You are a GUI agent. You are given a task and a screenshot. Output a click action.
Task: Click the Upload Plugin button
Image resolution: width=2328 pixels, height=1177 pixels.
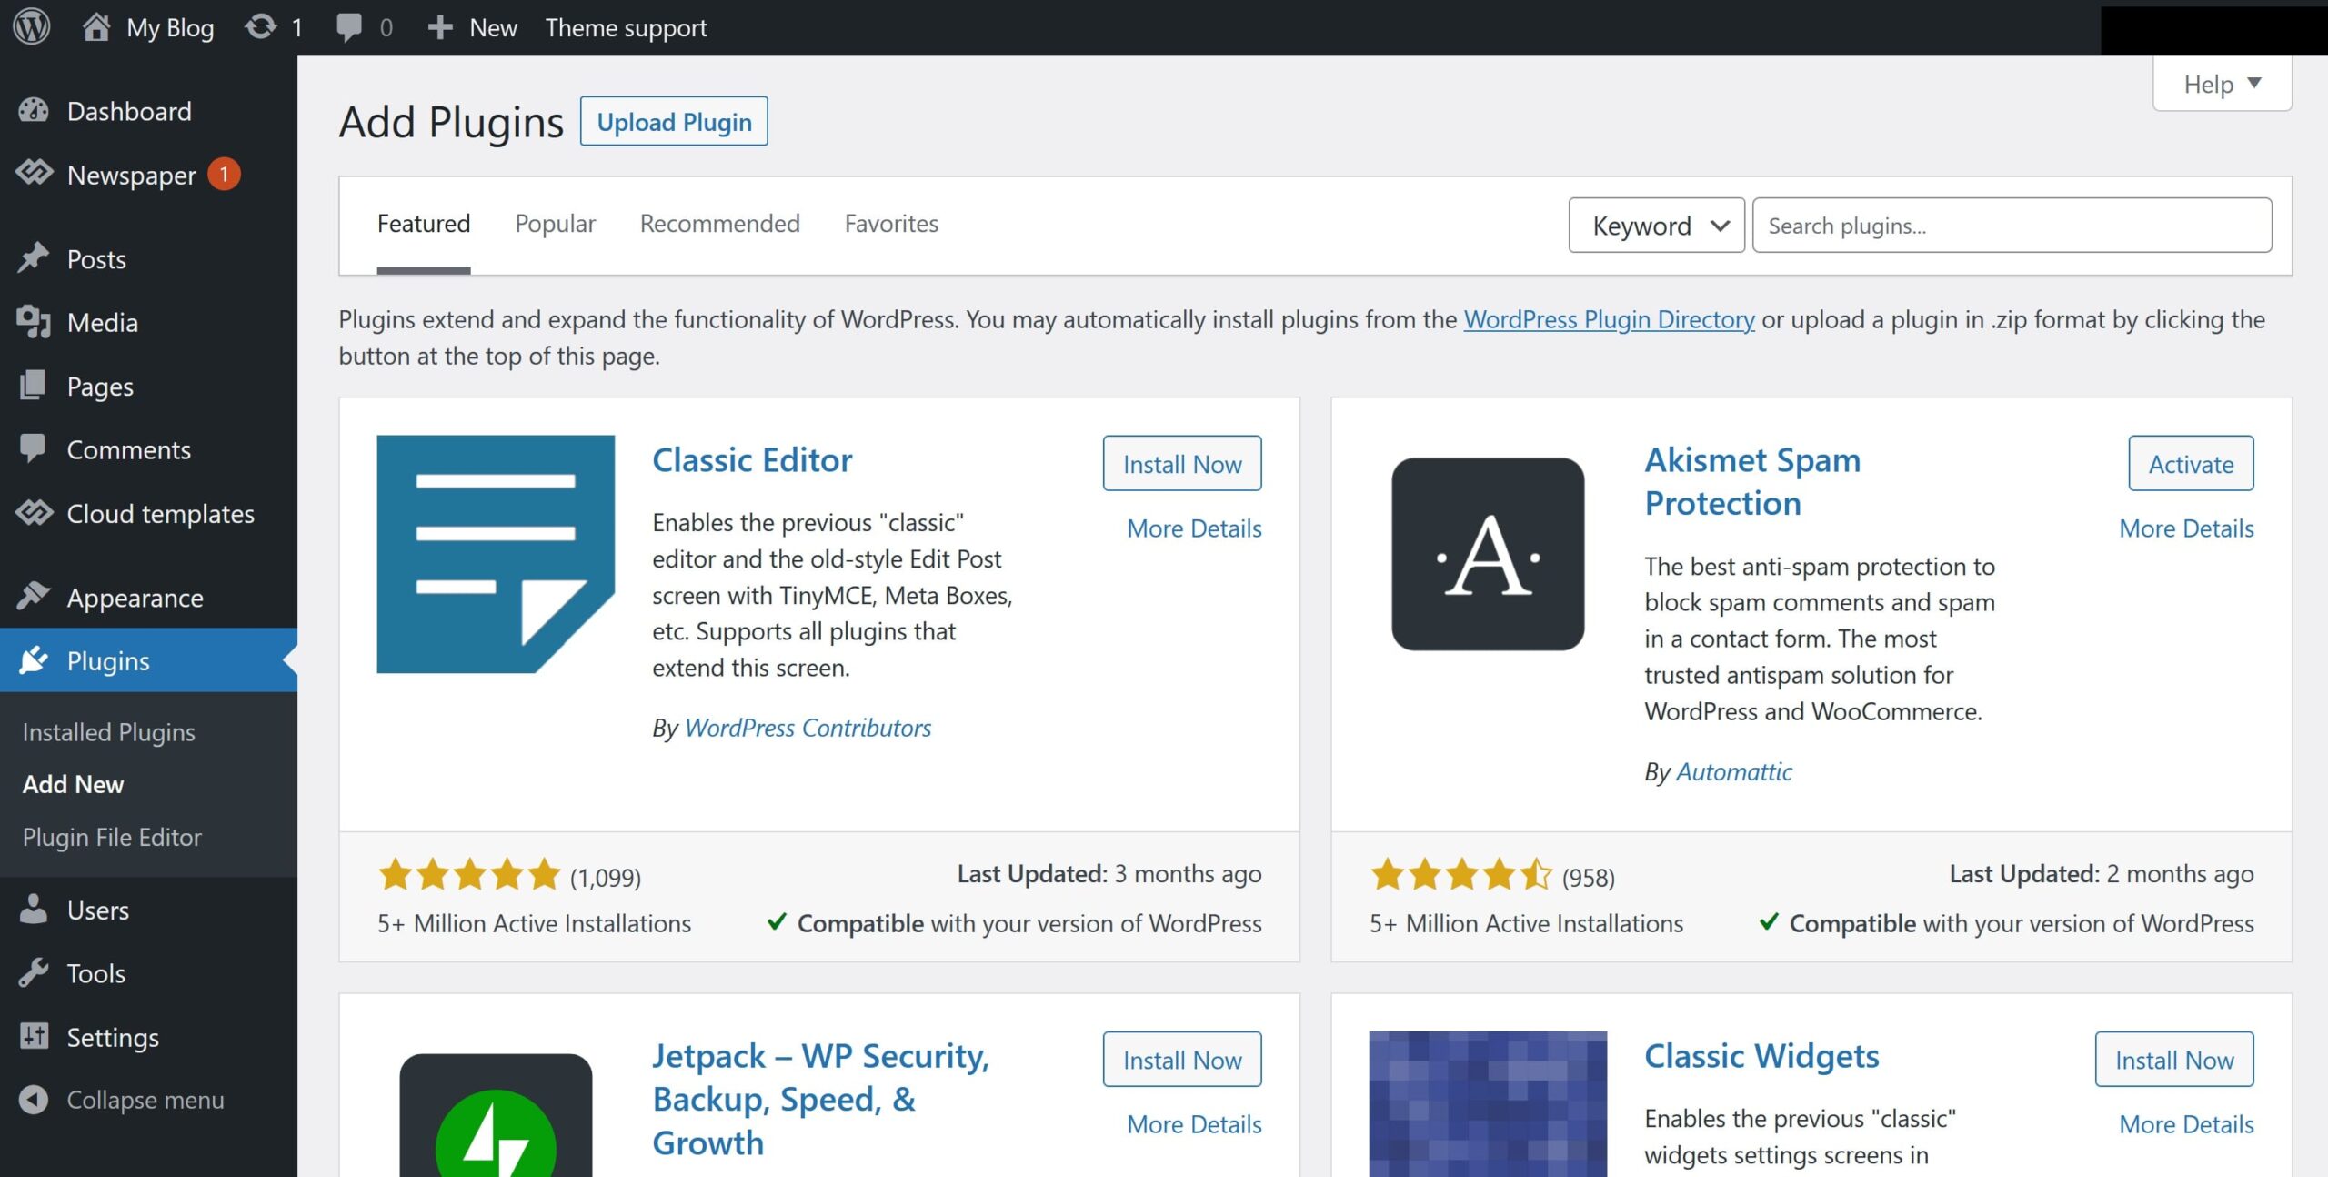(x=673, y=121)
